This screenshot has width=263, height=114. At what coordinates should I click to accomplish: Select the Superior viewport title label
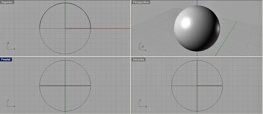tap(7, 2)
